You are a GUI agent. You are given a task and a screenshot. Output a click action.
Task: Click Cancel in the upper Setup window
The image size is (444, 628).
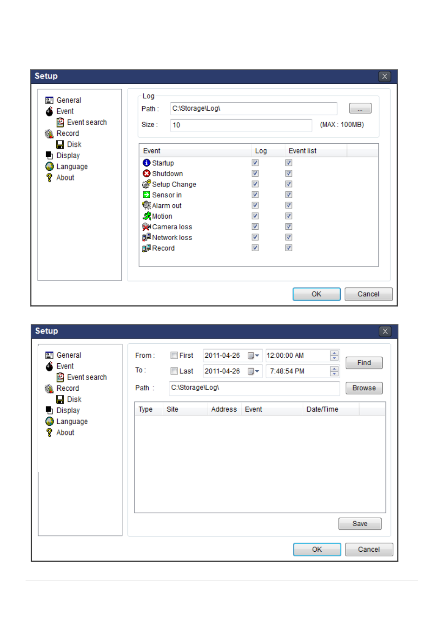[369, 294]
